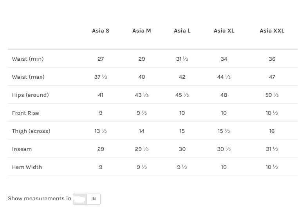
Task: Click the Inseam row label
Action: (x=22, y=149)
